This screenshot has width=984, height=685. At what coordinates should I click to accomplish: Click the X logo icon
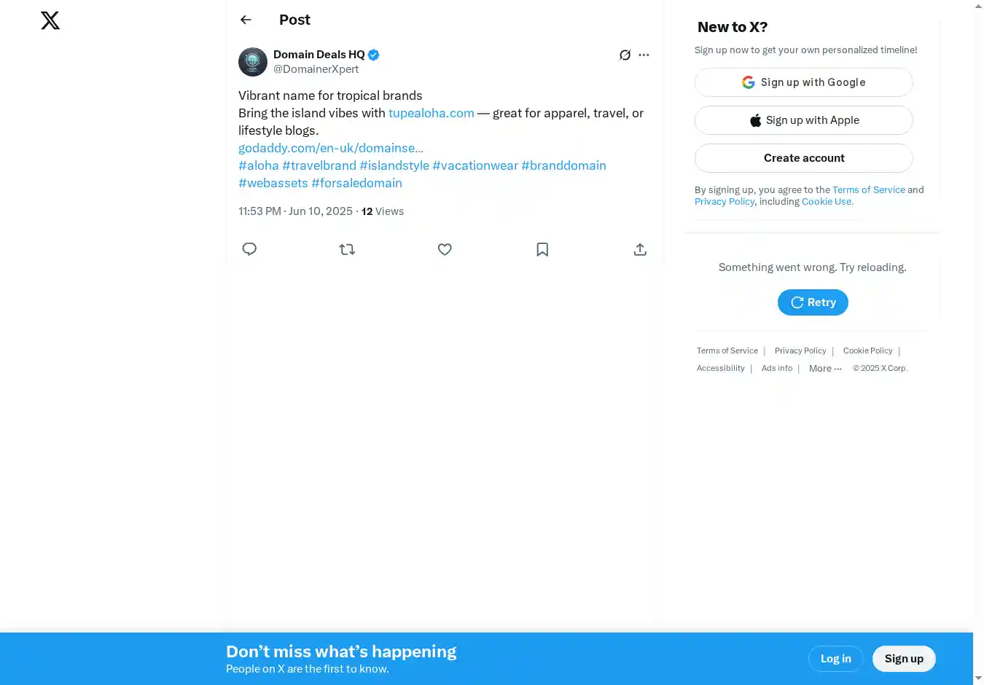(x=50, y=20)
